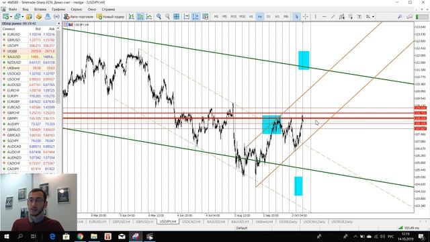Switch to EURUSD,H1 chart tab

click(98, 222)
